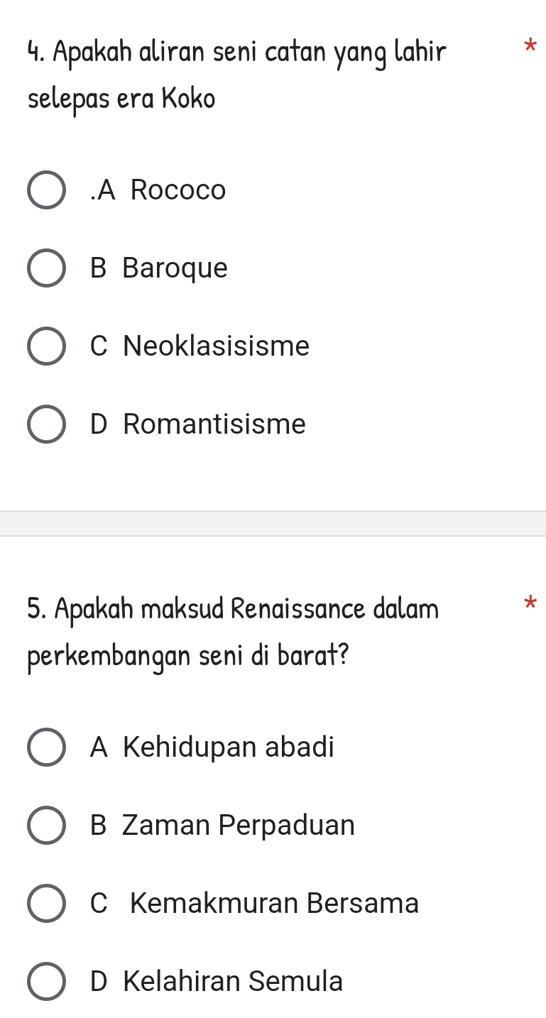Screen dimensions: 546x1018
Task: Select radio button beside A Kehidupan abadi
Action: [46, 747]
